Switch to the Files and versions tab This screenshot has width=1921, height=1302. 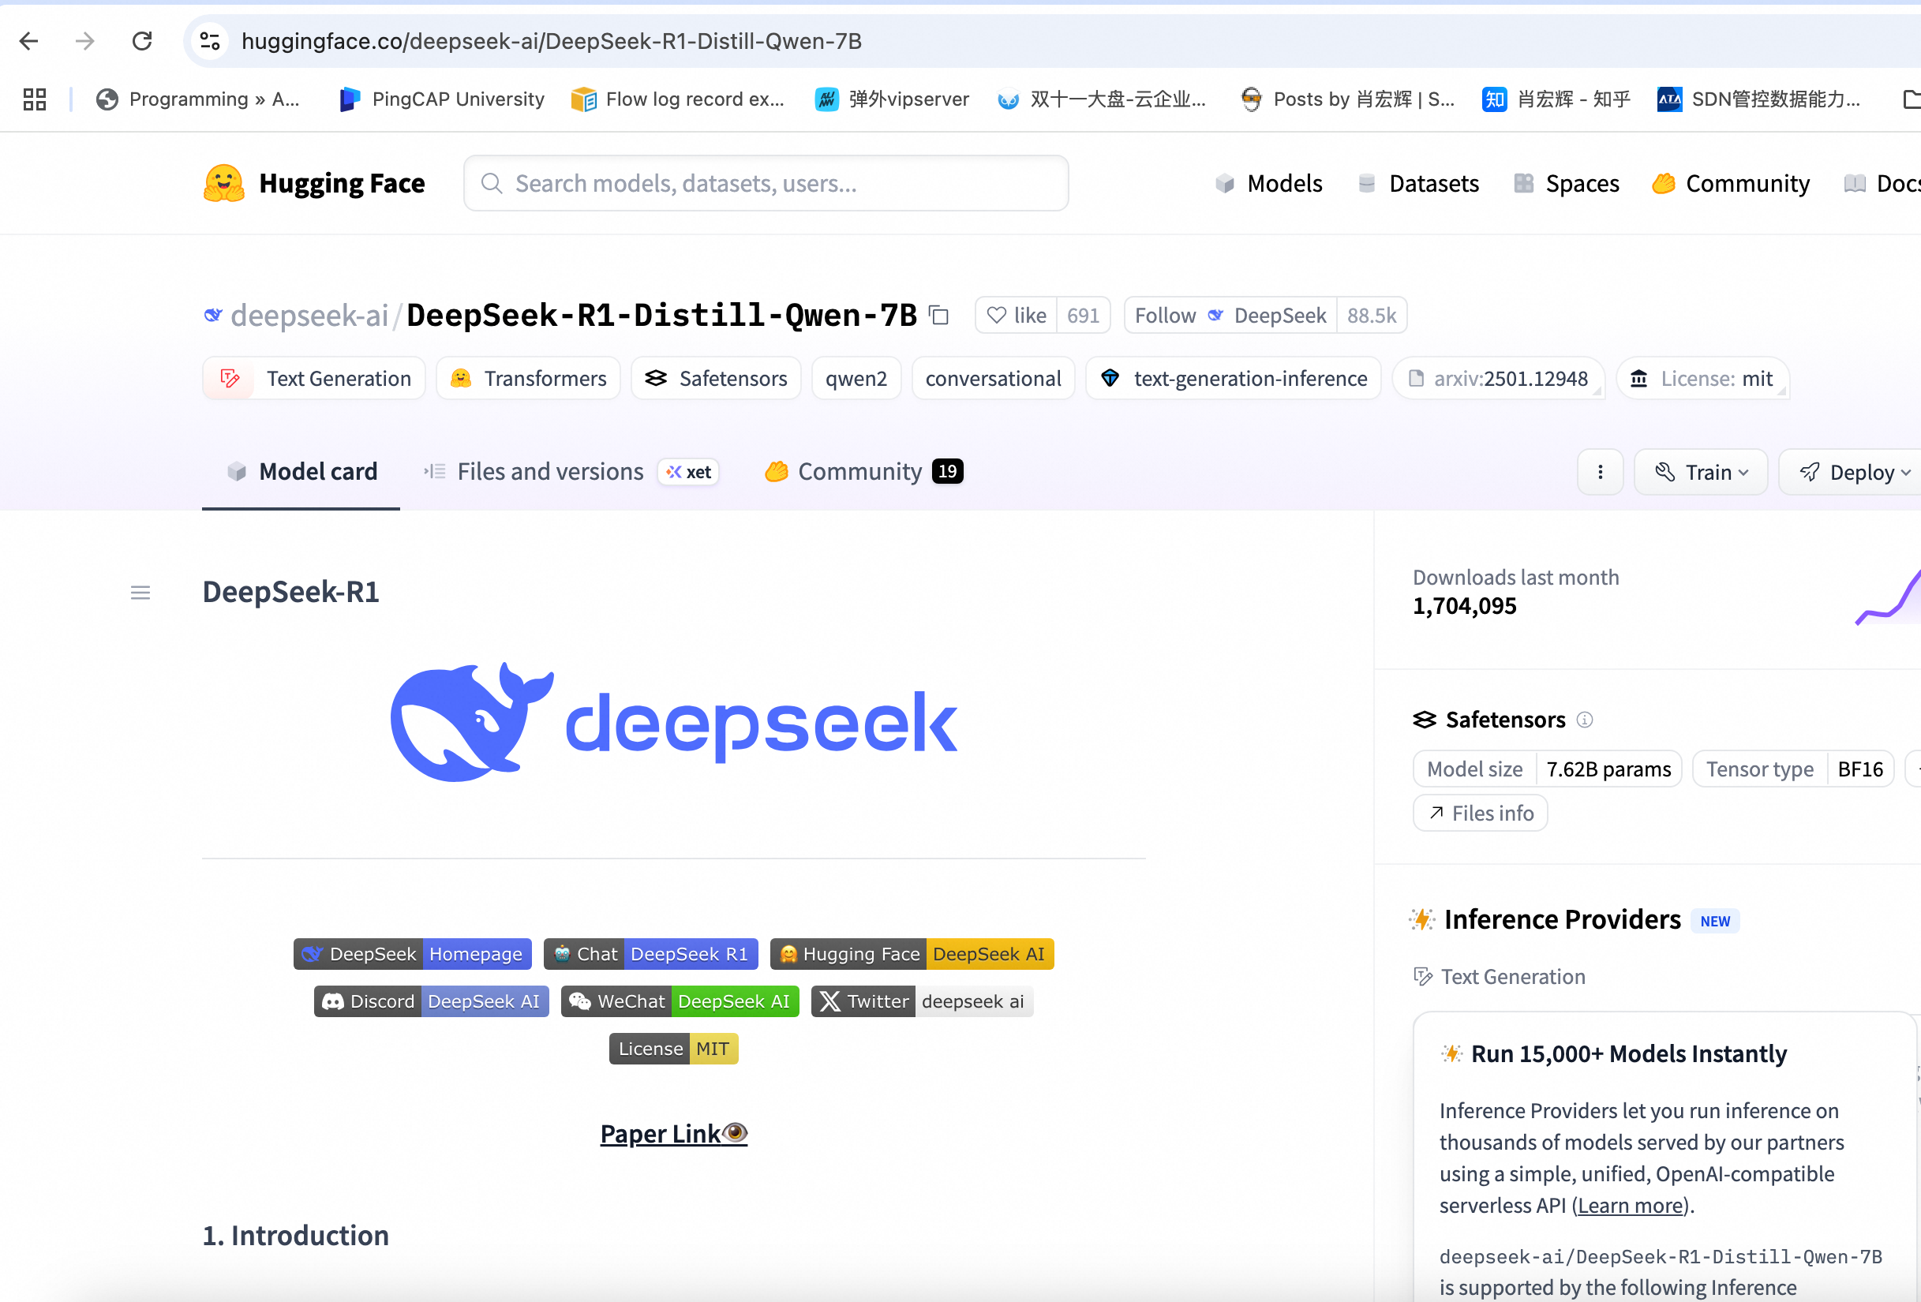(x=549, y=471)
